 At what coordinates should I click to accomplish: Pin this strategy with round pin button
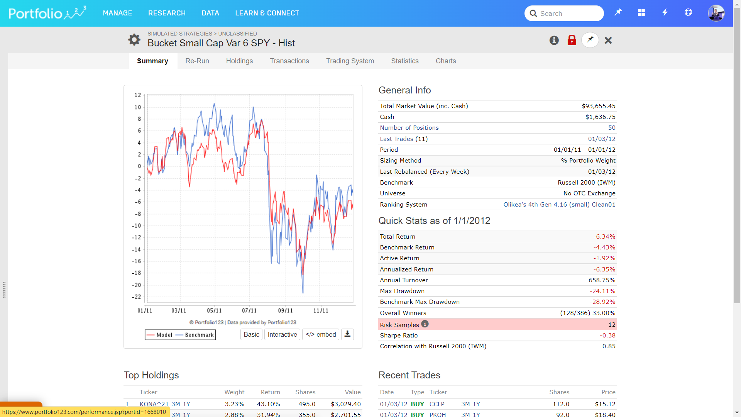[x=590, y=40]
